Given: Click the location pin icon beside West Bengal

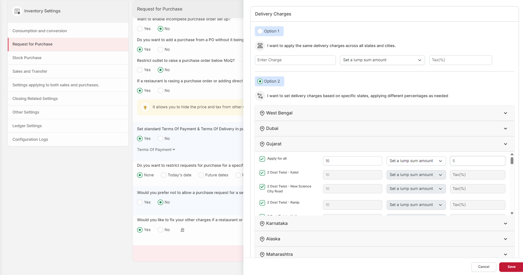Looking at the screenshot, I should coord(262,113).
